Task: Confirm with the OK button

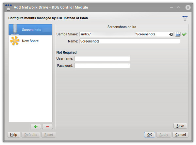Action: pos(150,135)
